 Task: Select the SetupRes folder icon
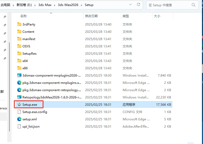tap(19, 53)
